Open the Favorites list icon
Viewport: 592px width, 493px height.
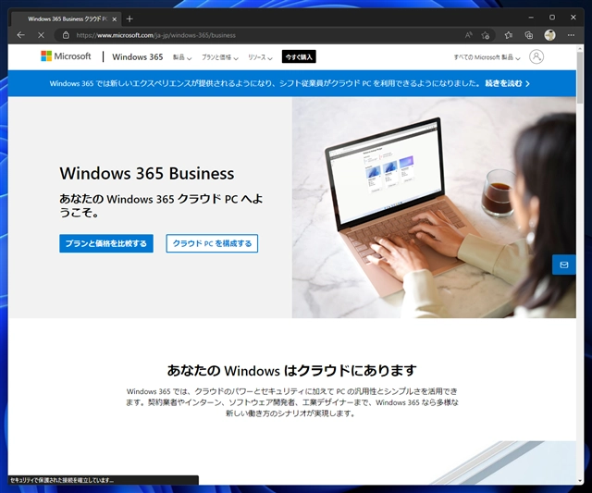coord(509,35)
